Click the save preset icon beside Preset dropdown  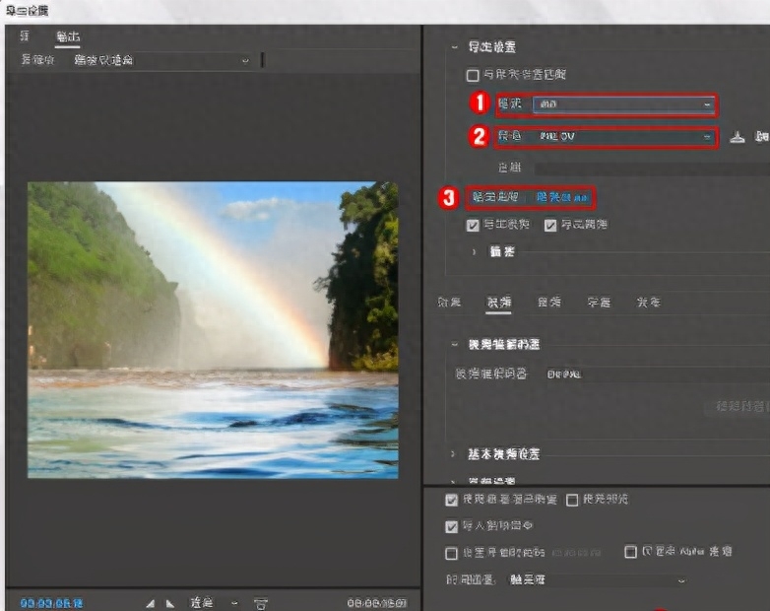737,137
